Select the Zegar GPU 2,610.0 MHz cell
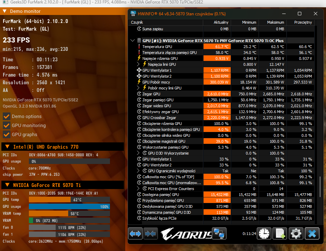326x251 pixels. (217, 94)
